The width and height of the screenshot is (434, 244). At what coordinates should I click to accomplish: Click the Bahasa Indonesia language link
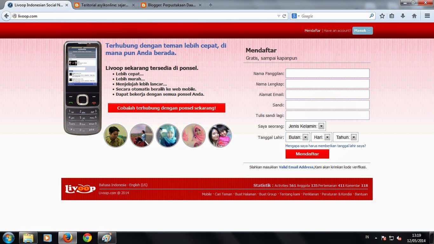coord(112,185)
